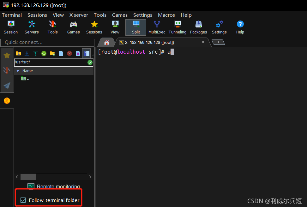This screenshot has height=207, width=307.
Task: Open the Macros menu
Action: coord(166,15)
